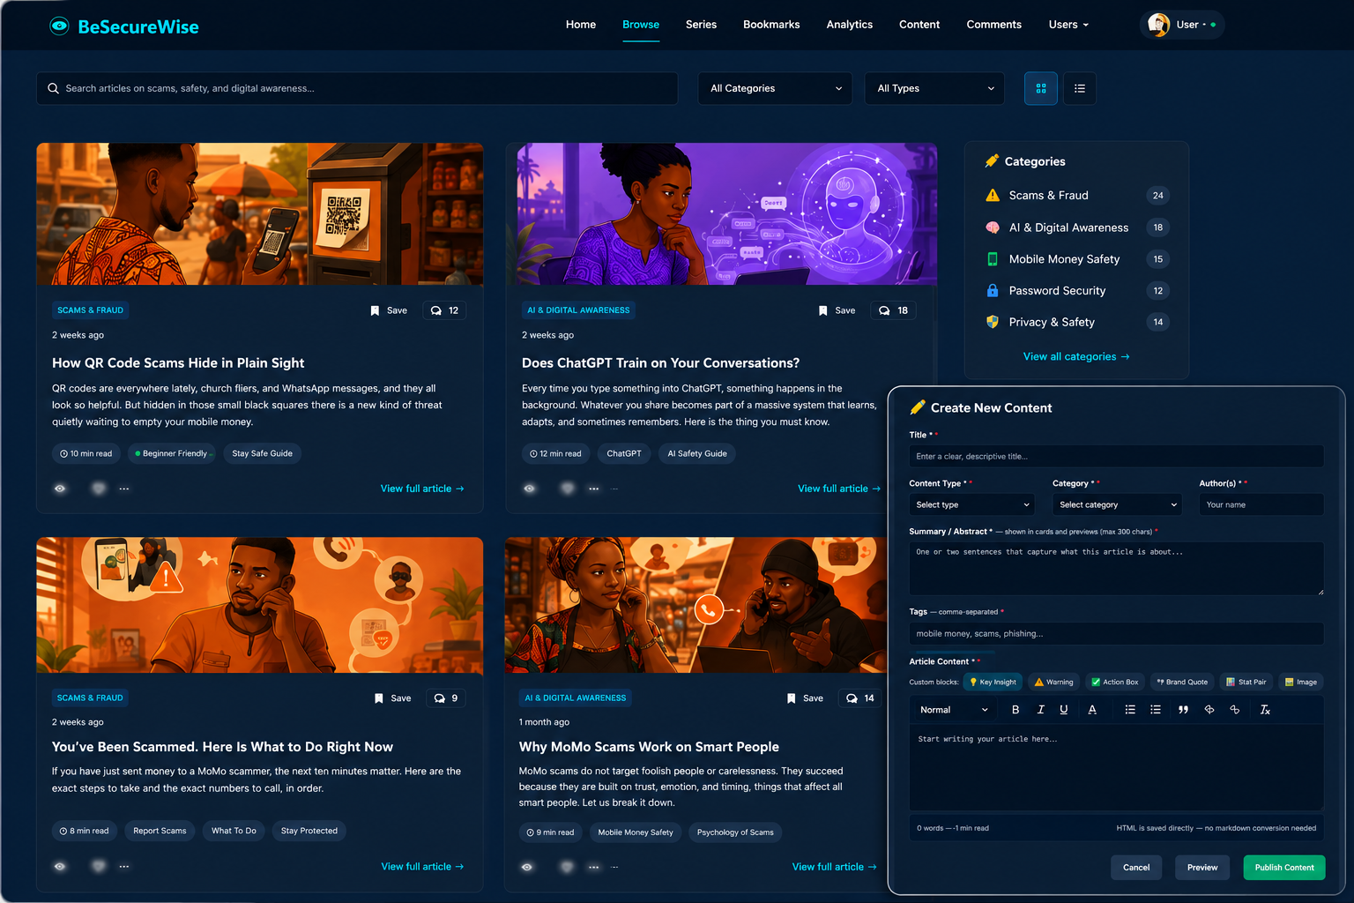Screen dimensions: 1354x903
Task: Insert a blockquote in editor
Action: pyautogui.click(x=1183, y=710)
